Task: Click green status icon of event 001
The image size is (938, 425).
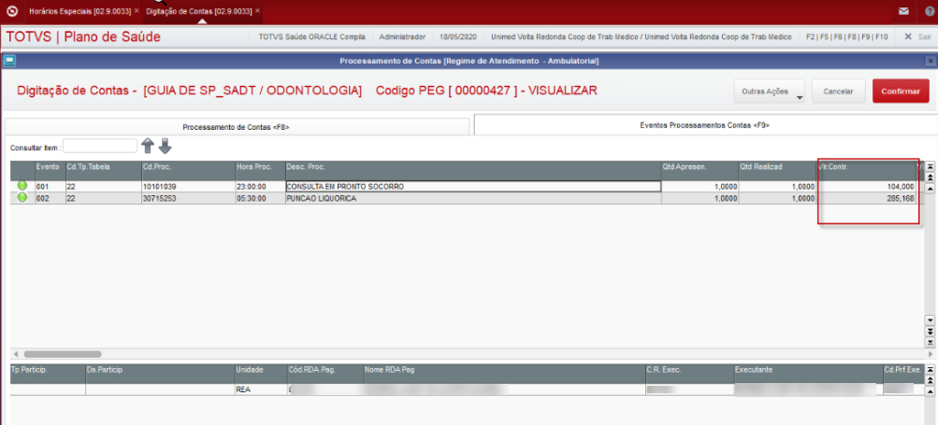Action: (22, 186)
